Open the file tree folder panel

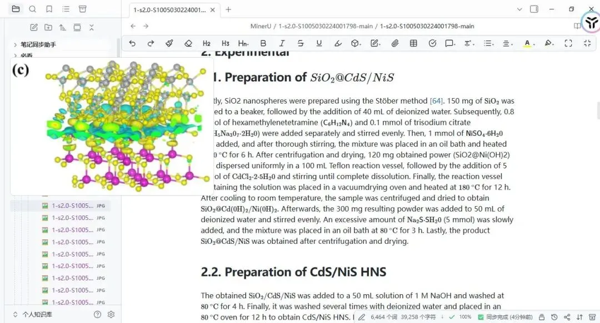pyautogui.click(x=16, y=9)
